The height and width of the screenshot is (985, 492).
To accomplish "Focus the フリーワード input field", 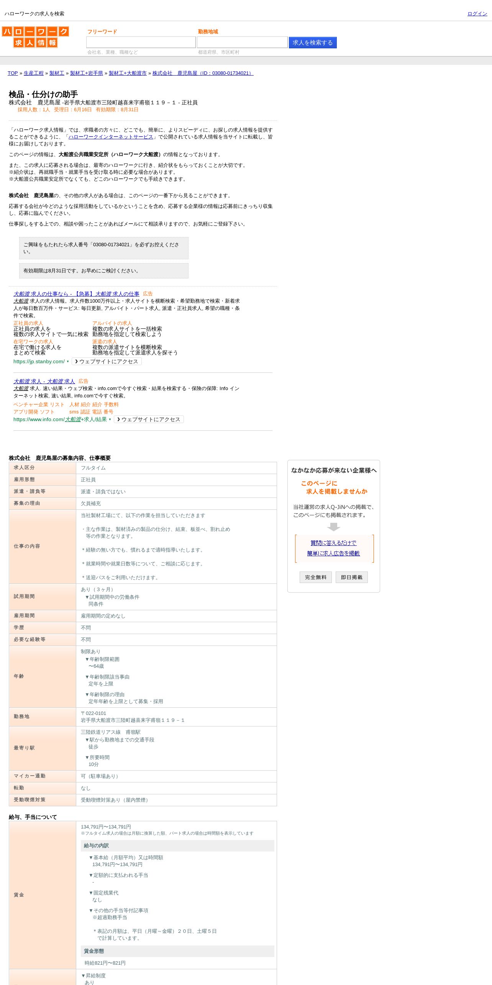I will 141,42.
